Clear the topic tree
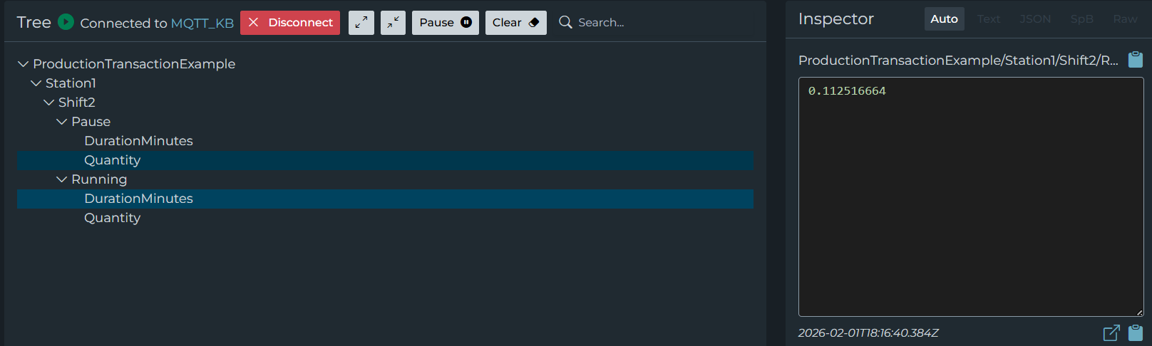The image size is (1152, 346). click(x=515, y=23)
